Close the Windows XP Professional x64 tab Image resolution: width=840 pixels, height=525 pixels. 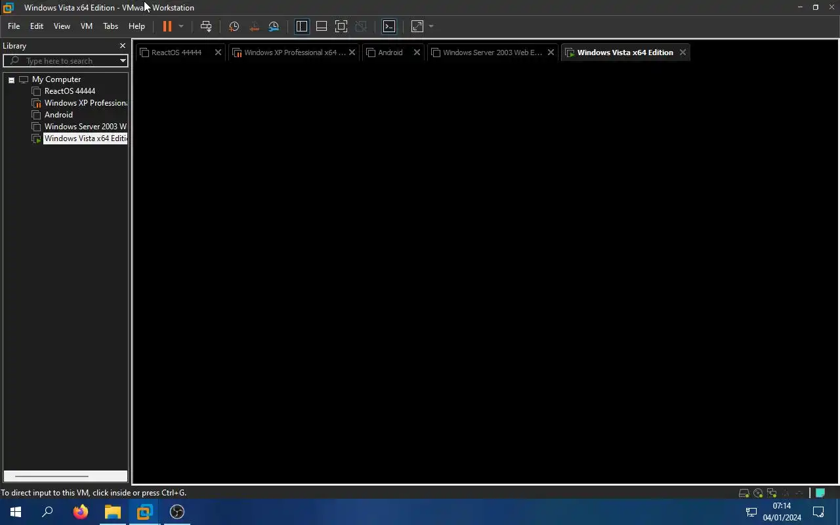[x=352, y=52]
